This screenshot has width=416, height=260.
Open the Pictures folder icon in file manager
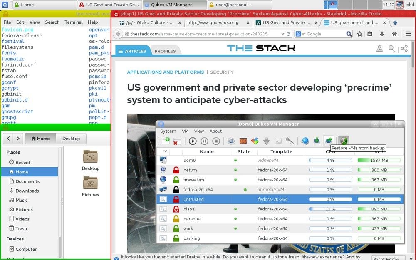click(x=90, y=183)
